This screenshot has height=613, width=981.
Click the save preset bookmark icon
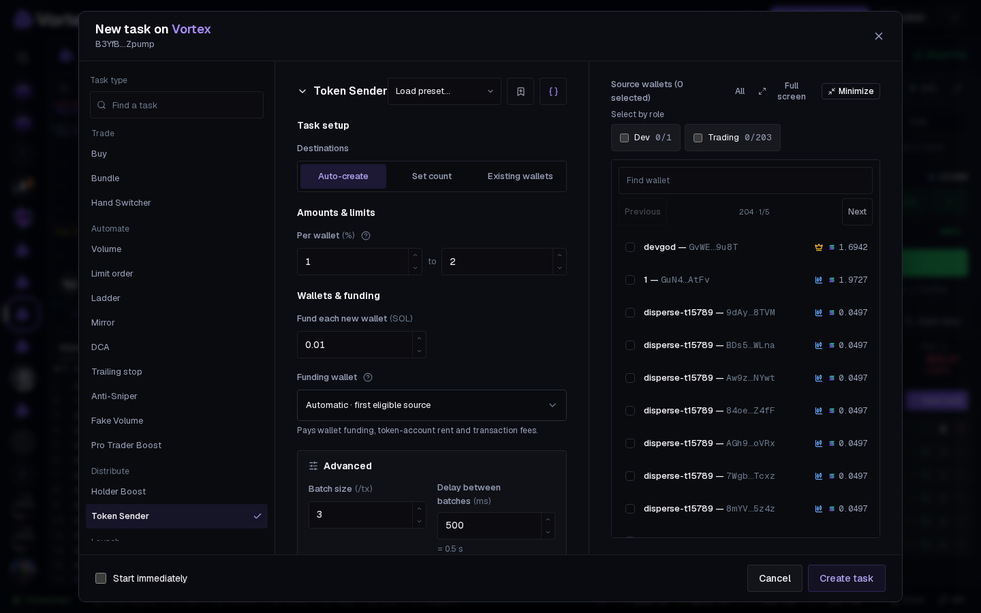tap(520, 91)
